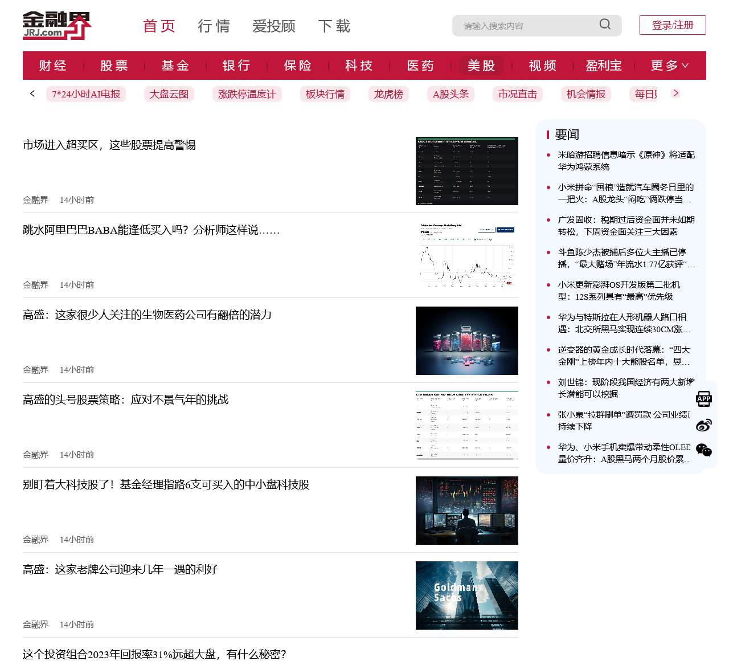Open 要闻 item 张小泉"拉群刷单"遭罚款

[624, 421]
